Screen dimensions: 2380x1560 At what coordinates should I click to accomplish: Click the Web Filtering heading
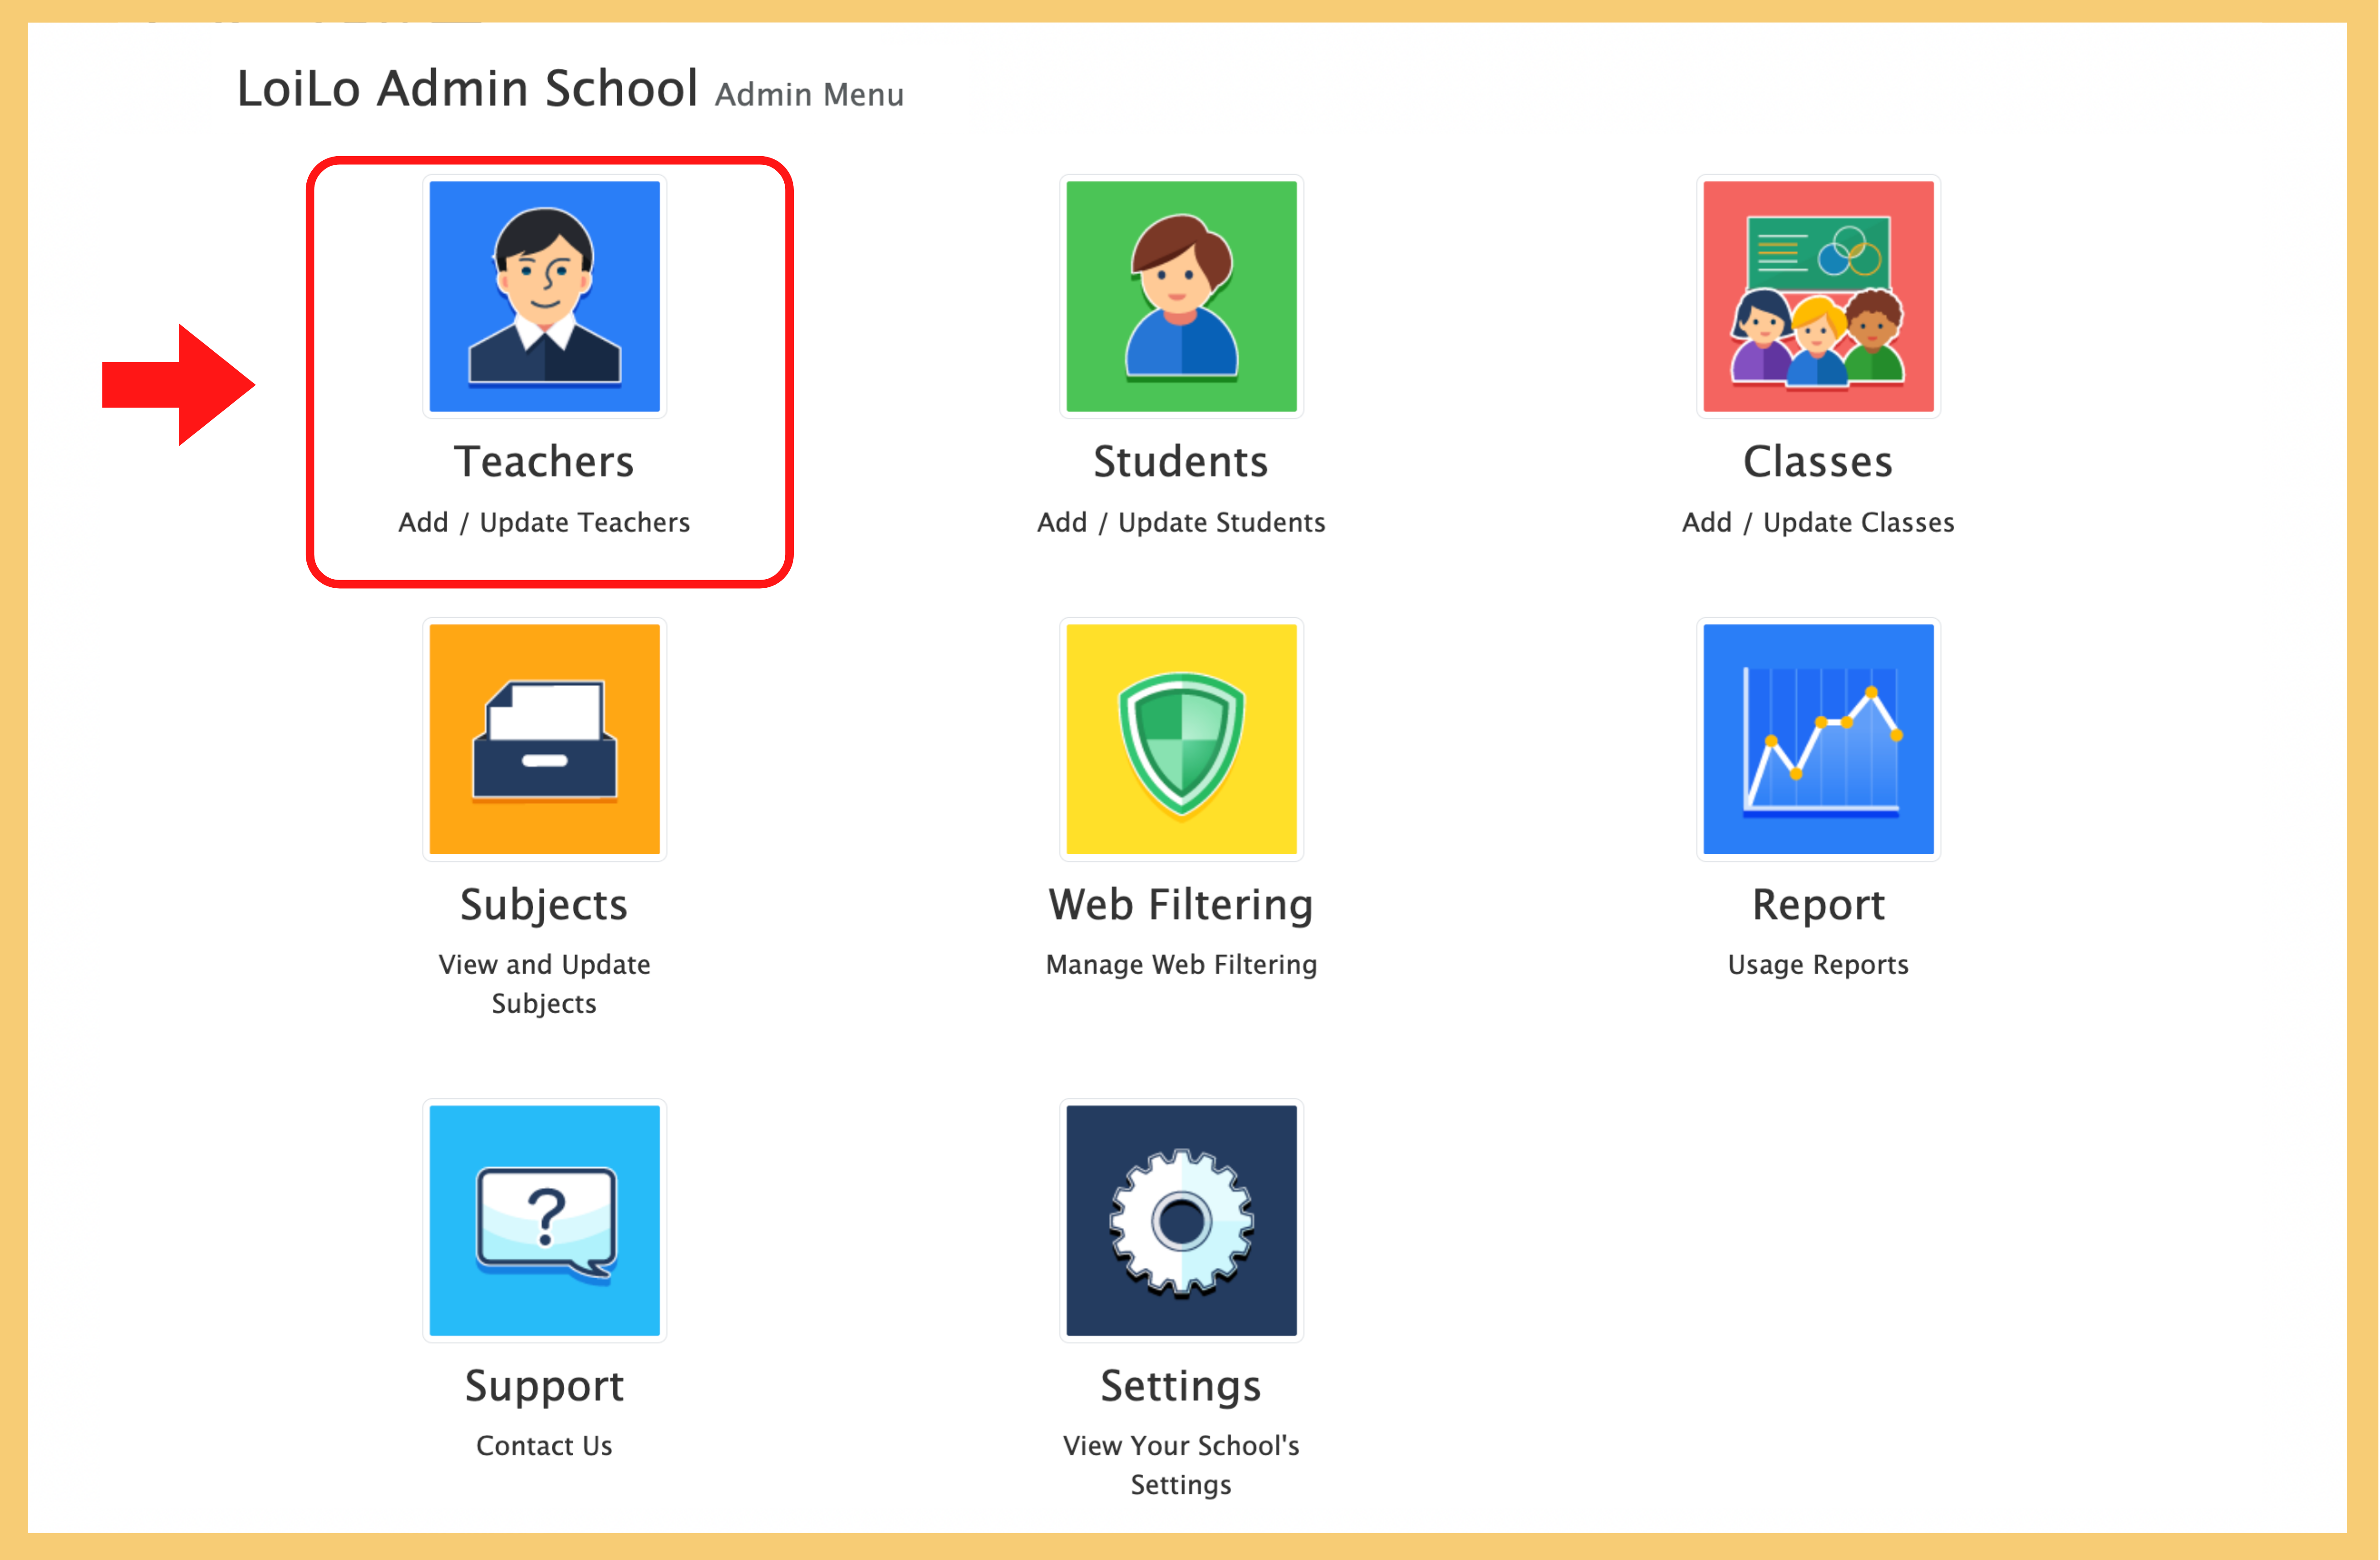pyautogui.click(x=1181, y=905)
